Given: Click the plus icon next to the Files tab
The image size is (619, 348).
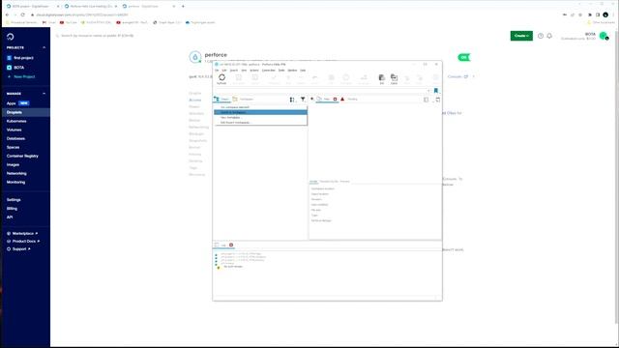Looking at the screenshot, I should point(311,99).
